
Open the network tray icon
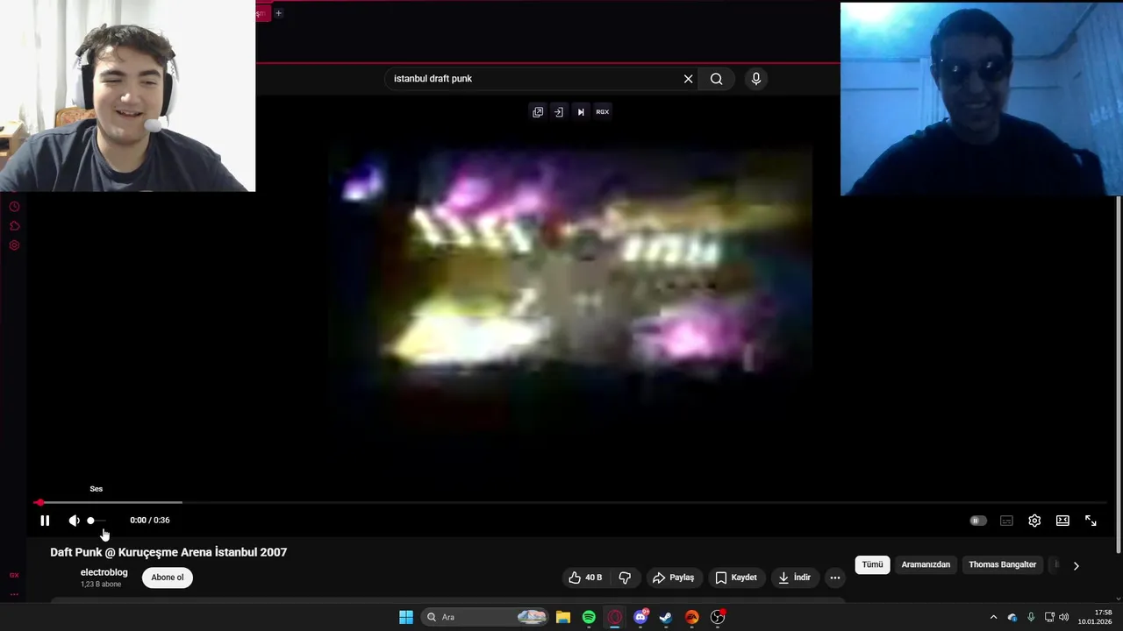1049,617
